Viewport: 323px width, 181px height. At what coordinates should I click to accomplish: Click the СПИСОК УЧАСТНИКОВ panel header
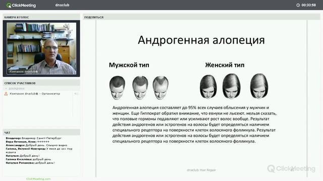(41, 83)
